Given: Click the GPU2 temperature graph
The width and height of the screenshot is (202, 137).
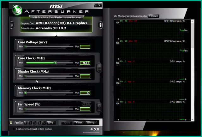Looking at the screenshot, I should tap(152, 51).
